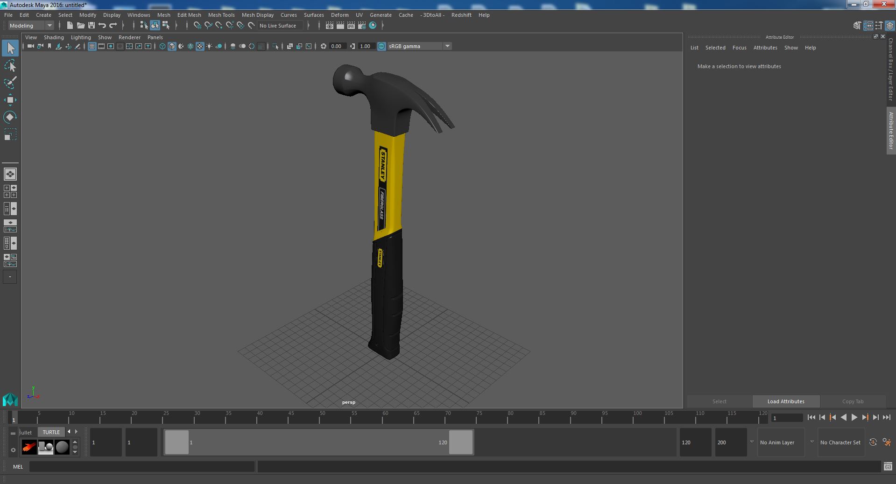The height and width of the screenshot is (484, 896).
Task: Open the Mesh Tools menu
Action: 221,15
